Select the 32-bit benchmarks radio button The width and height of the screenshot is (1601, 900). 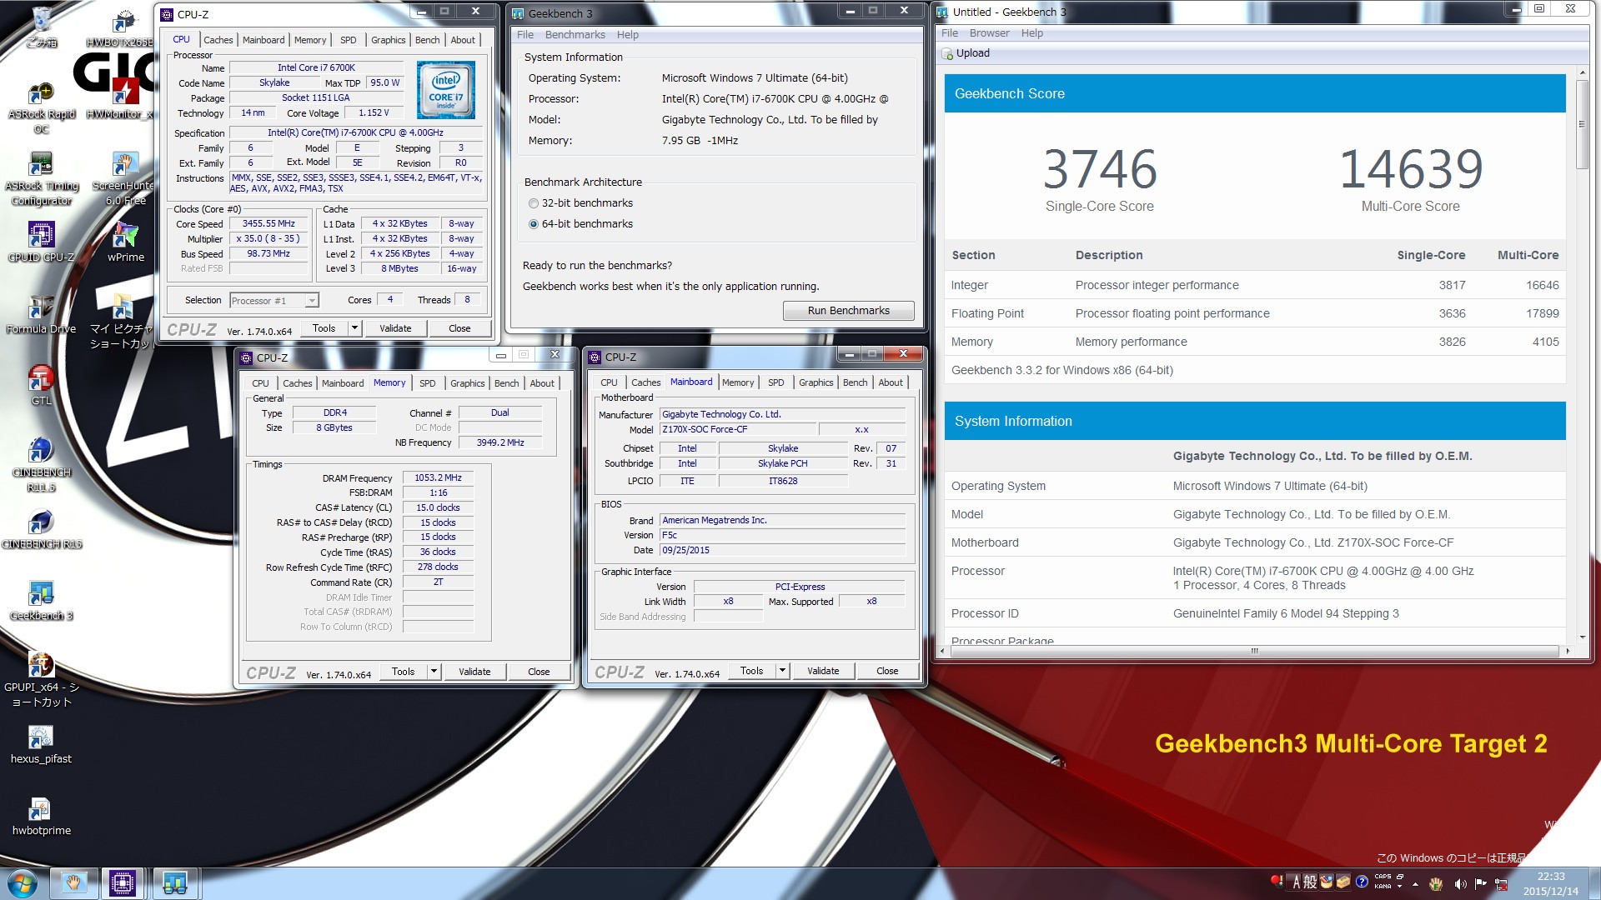click(x=534, y=203)
